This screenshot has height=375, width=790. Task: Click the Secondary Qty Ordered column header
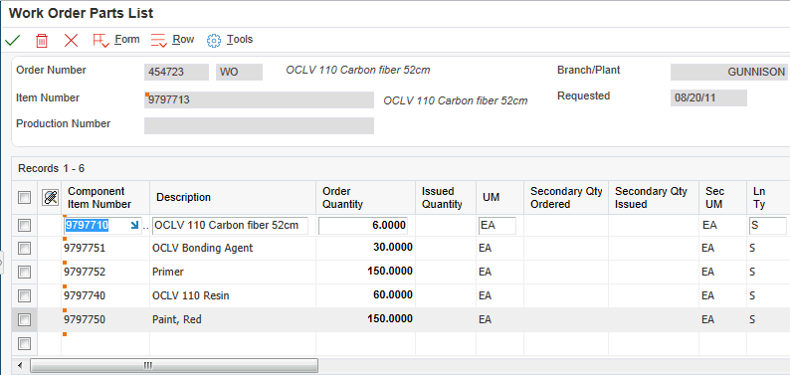tap(566, 198)
